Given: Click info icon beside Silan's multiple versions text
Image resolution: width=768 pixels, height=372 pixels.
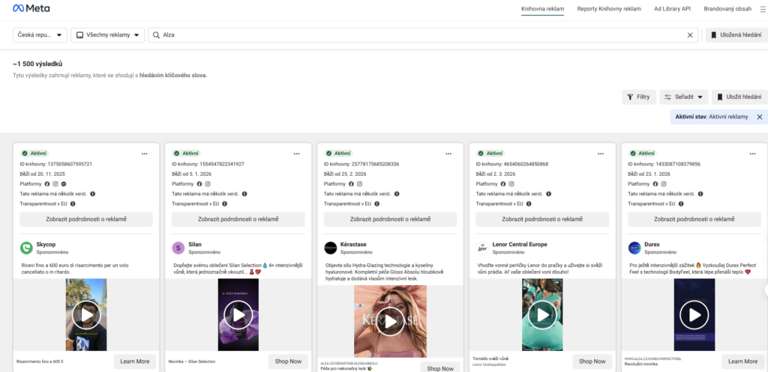Looking at the screenshot, I should (x=244, y=194).
